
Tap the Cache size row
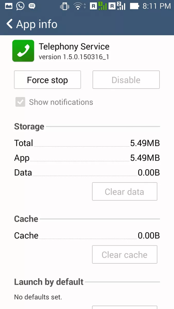(x=87, y=236)
